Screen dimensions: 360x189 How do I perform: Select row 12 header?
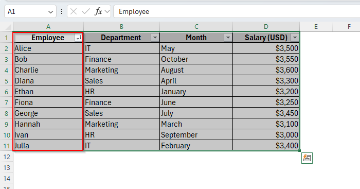pos(6,157)
